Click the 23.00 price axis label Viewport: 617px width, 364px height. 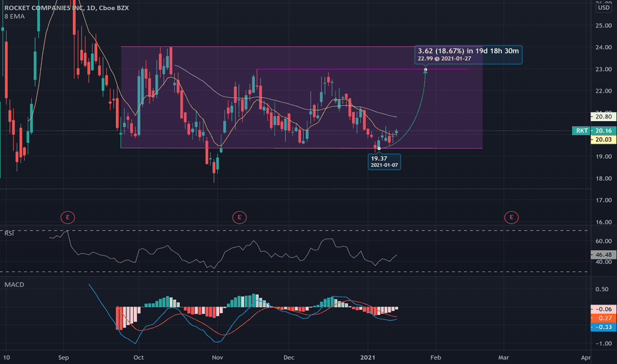coord(604,69)
